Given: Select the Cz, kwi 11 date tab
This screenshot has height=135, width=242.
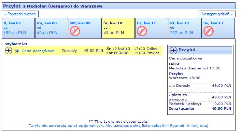Looking at the screenshot, I should tap(152, 28).
